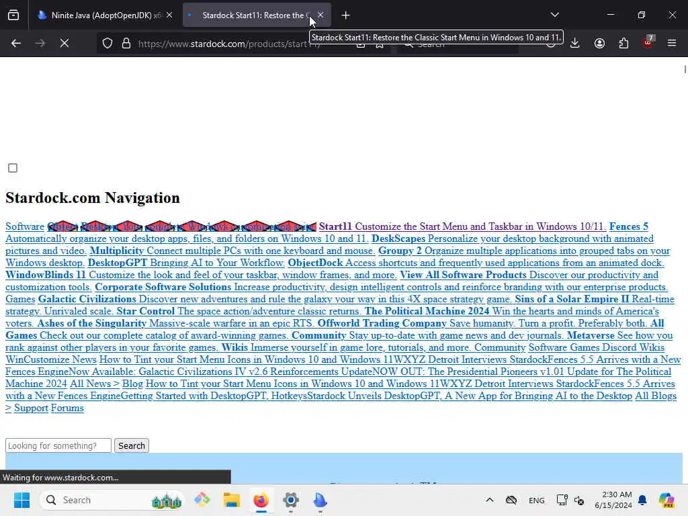This screenshot has width=688, height=516.
Task: Open the WinCustomize link
Action: 38,359
